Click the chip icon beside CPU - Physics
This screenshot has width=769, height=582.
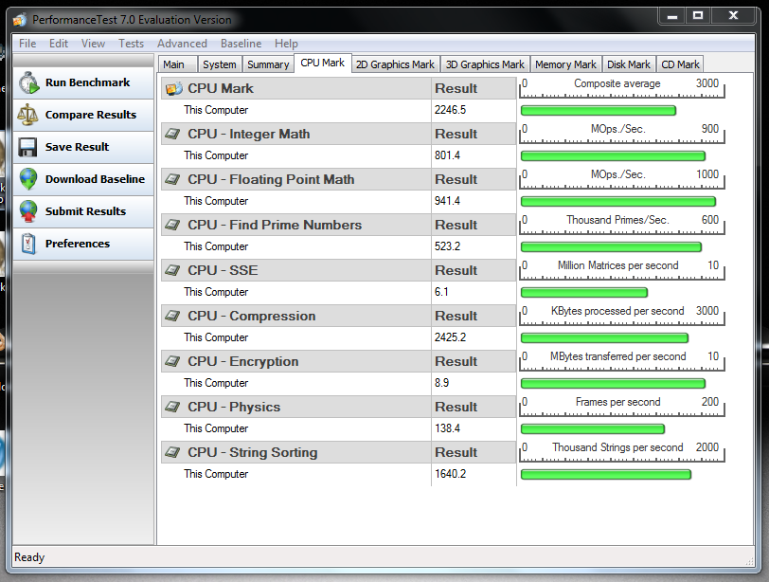[x=173, y=407]
